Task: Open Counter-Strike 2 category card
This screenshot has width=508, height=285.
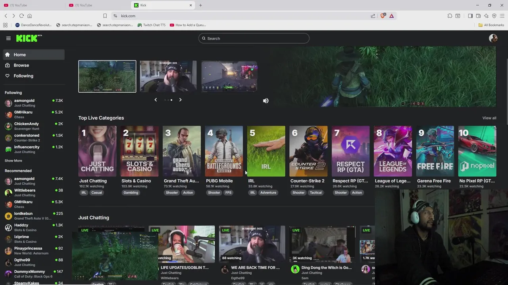Action: click(308, 151)
